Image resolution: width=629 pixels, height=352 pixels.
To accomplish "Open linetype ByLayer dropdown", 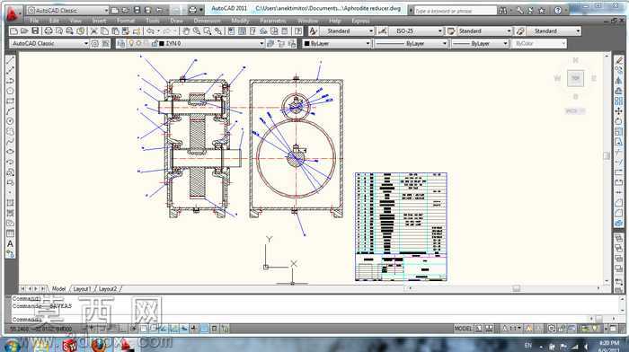I will coord(412,43).
